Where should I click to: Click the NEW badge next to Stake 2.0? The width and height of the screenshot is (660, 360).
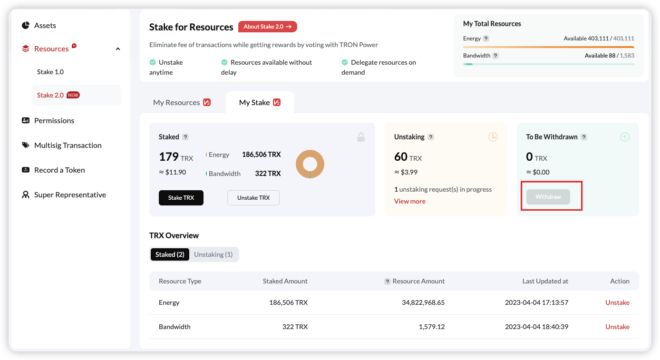click(x=73, y=95)
